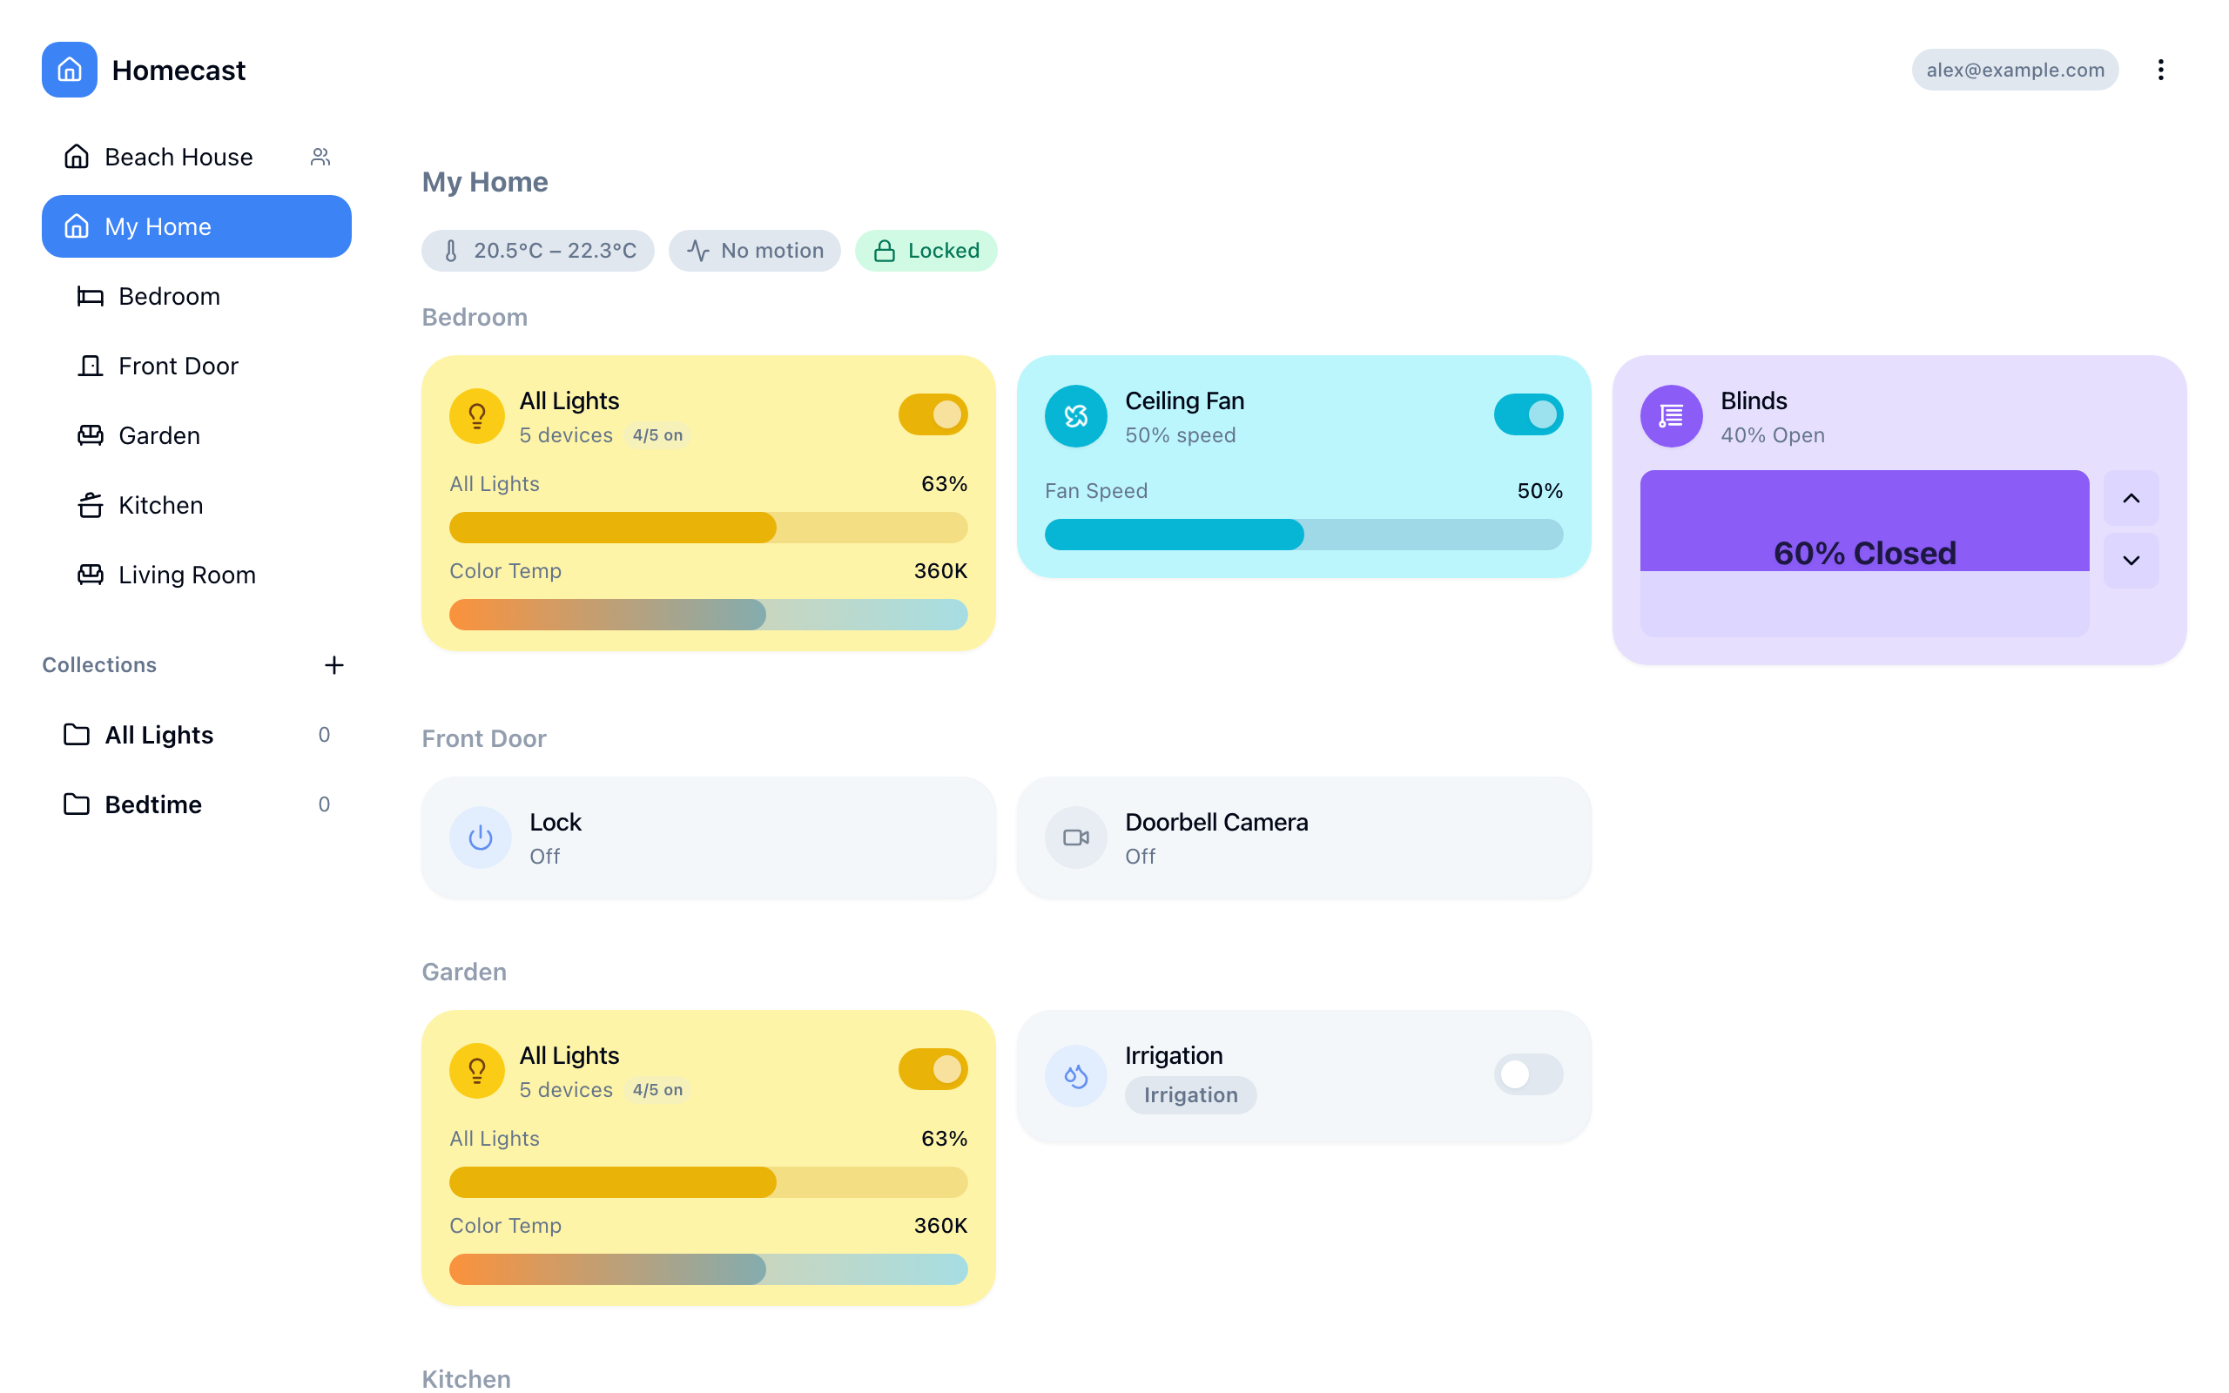Click the down chevron on the Blinds card
Image resolution: width=2229 pixels, height=1393 pixels.
tap(2131, 560)
